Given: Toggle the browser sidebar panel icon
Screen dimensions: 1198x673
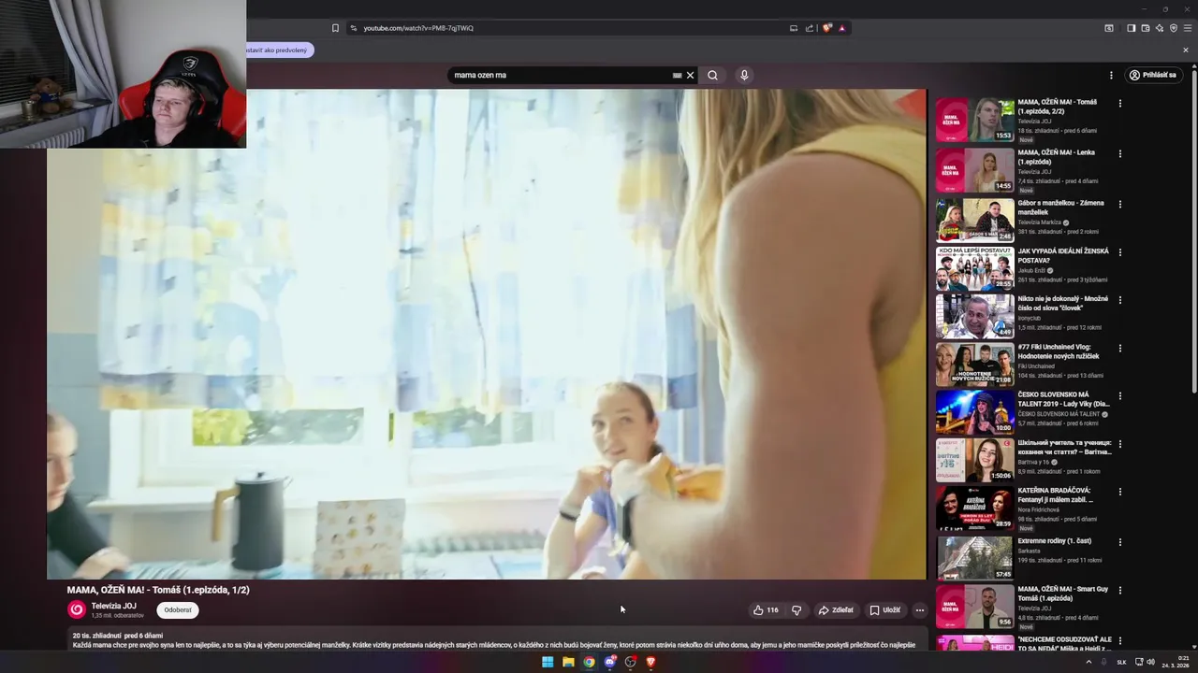Looking at the screenshot, I should (x=1131, y=28).
